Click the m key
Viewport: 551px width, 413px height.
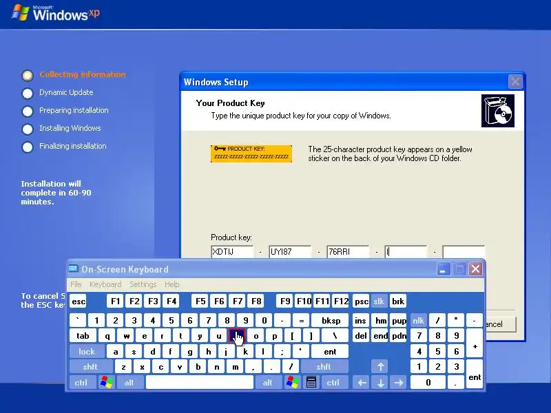pos(236,367)
